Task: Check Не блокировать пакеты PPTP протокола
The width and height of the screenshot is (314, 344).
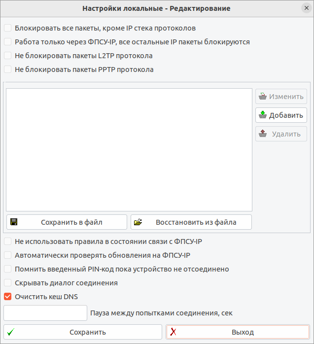Action: point(7,69)
